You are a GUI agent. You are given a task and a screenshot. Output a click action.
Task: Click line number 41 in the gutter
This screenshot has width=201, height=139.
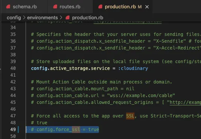(13, 75)
